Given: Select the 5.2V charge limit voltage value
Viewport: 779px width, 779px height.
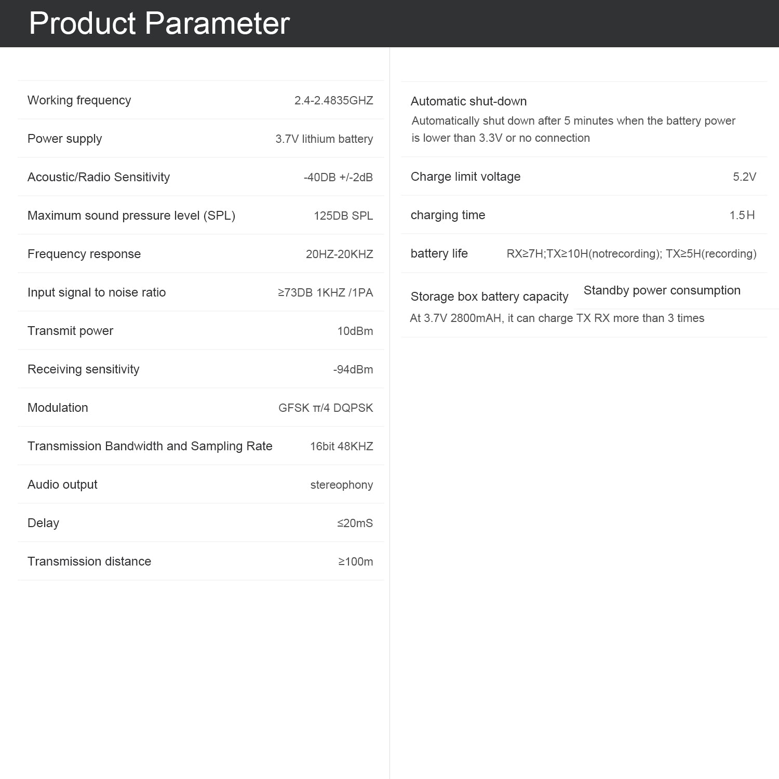Looking at the screenshot, I should click(x=744, y=177).
